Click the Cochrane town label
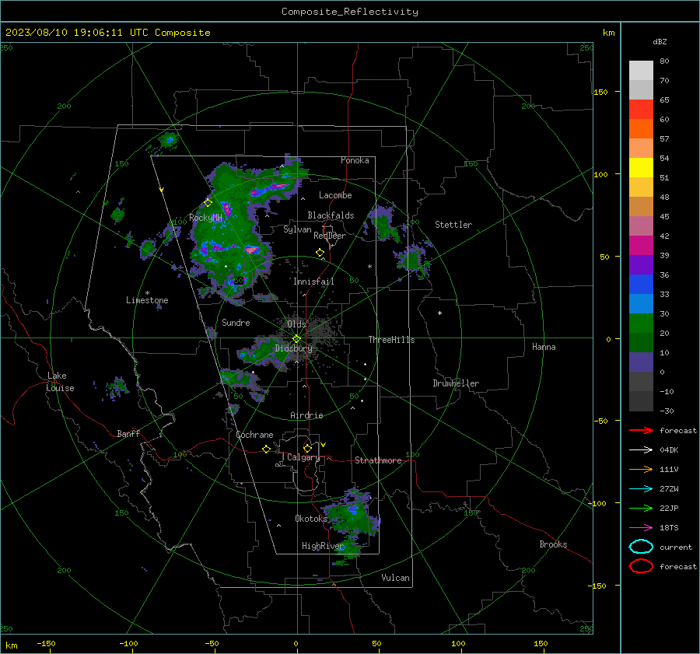The width and height of the screenshot is (700, 654). click(x=254, y=435)
